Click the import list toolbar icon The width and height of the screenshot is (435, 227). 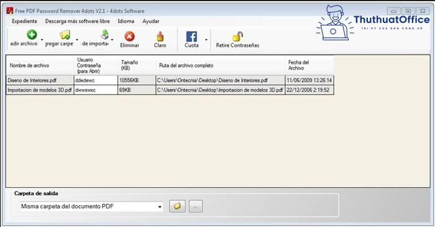pyautogui.click(x=104, y=35)
